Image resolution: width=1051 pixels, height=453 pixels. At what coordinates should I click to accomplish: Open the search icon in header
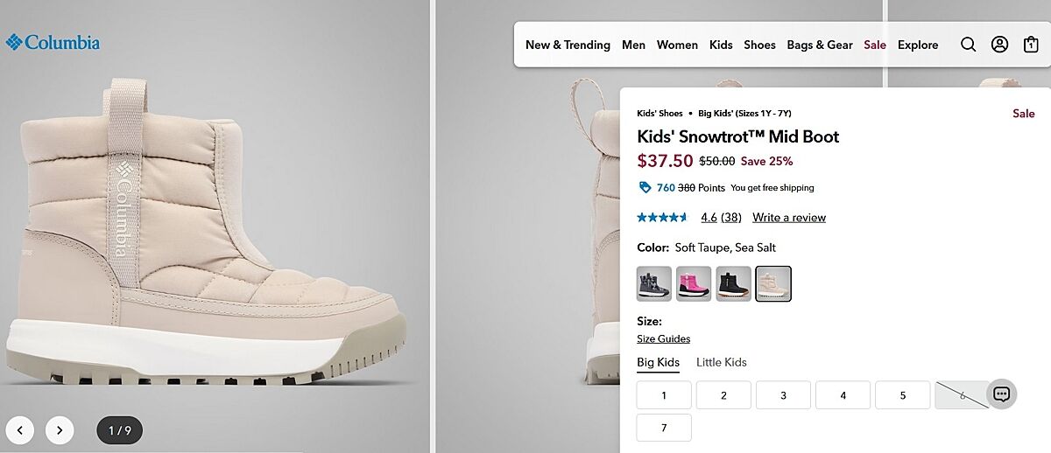[x=968, y=45]
